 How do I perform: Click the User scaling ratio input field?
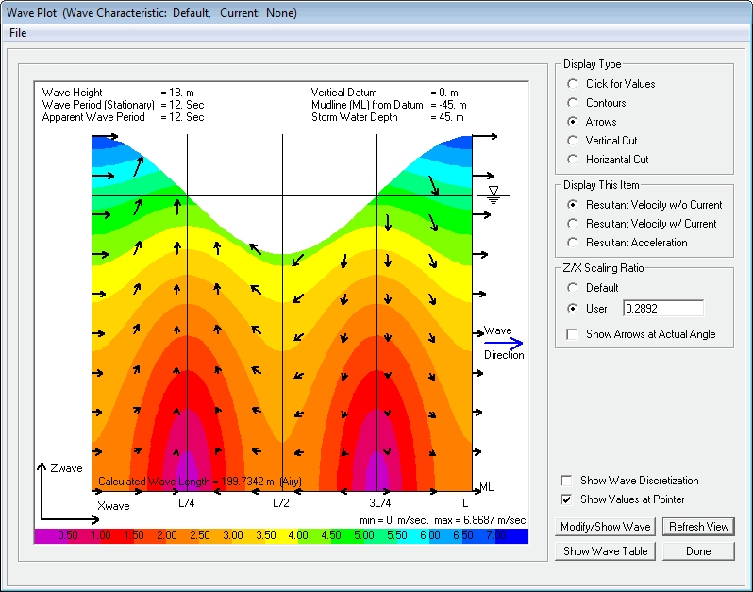[x=663, y=308]
